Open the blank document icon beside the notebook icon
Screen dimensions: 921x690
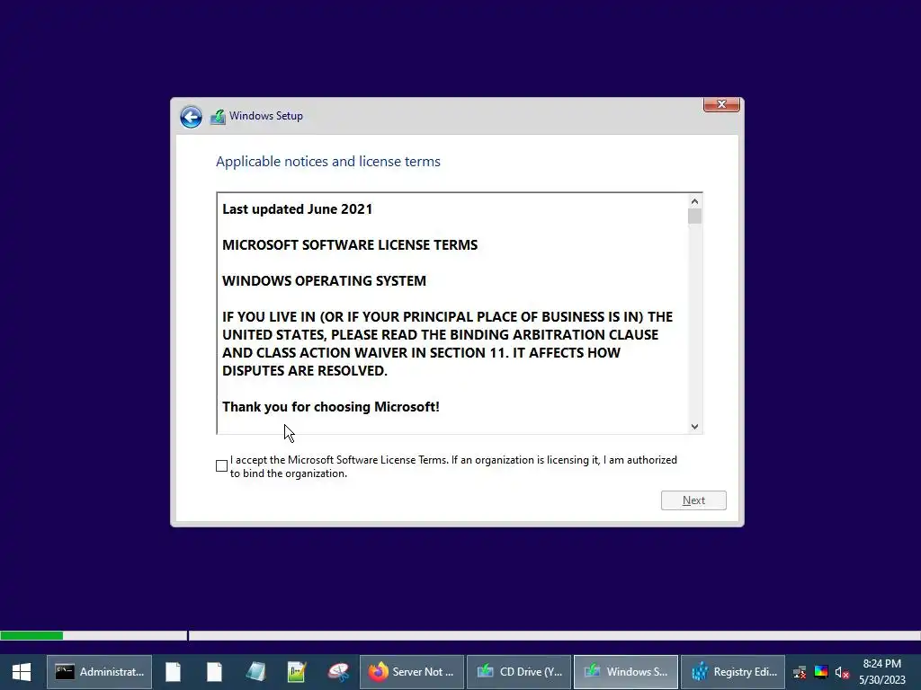pos(214,672)
